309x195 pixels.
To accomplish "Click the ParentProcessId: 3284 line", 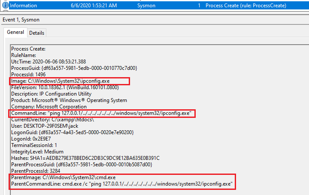I will [x=36, y=171].
